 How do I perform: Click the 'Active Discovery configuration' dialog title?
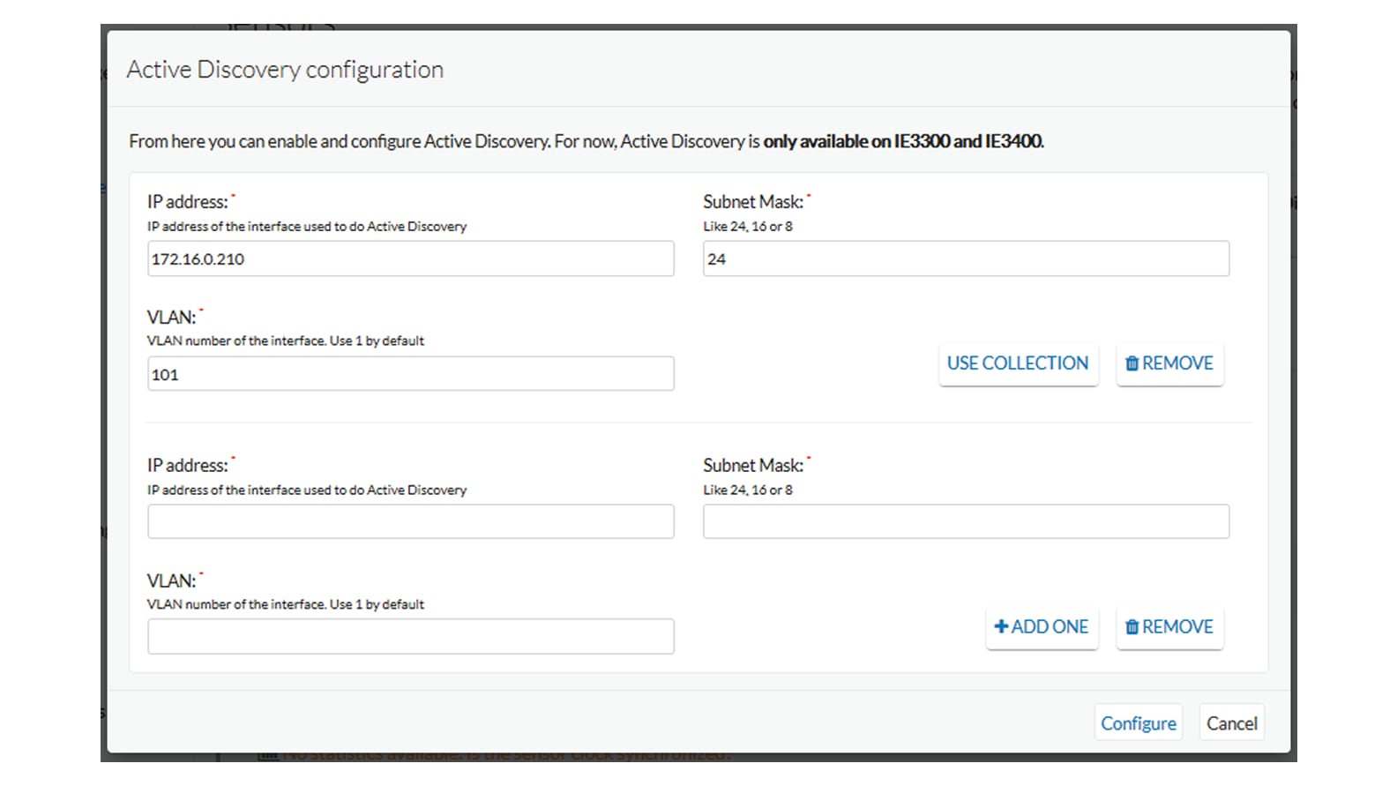tap(285, 70)
